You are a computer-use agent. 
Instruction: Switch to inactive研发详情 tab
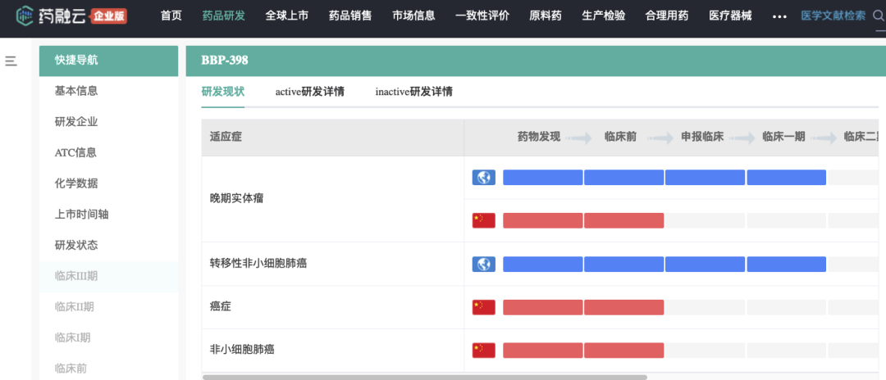pos(413,92)
